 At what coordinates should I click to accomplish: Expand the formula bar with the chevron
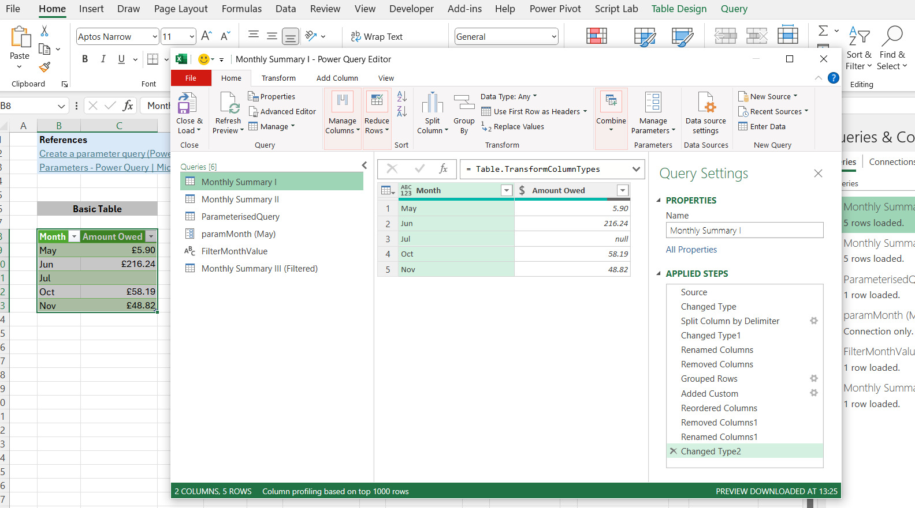click(x=636, y=169)
